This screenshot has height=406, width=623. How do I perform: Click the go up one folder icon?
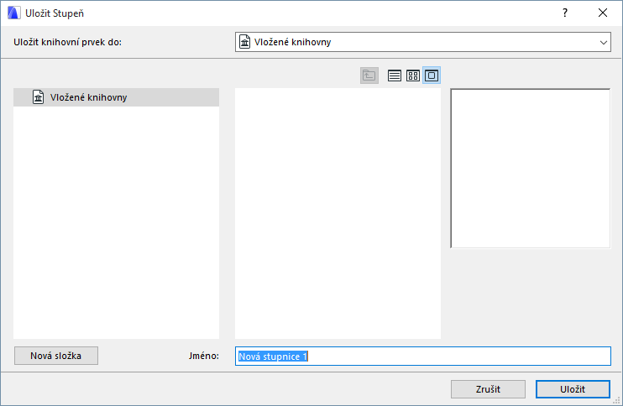pyautogui.click(x=369, y=75)
